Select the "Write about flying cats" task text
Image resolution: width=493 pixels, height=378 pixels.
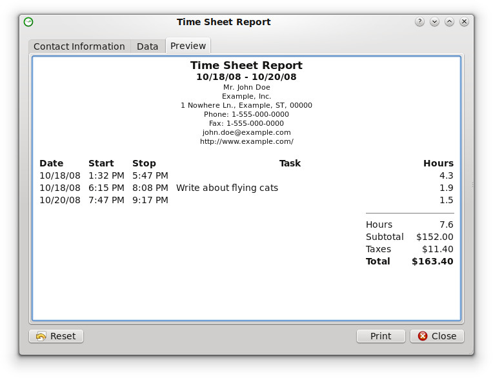pyautogui.click(x=227, y=188)
